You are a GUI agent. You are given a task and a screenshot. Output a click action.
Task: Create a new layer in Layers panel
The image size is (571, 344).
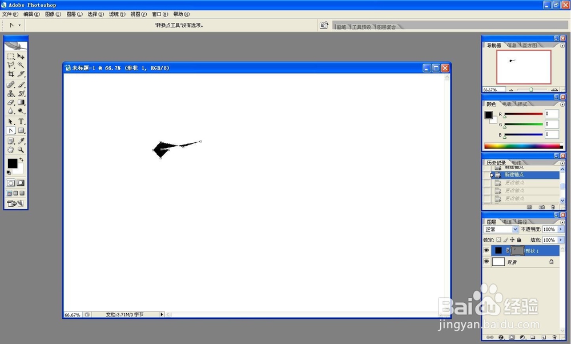click(544, 338)
